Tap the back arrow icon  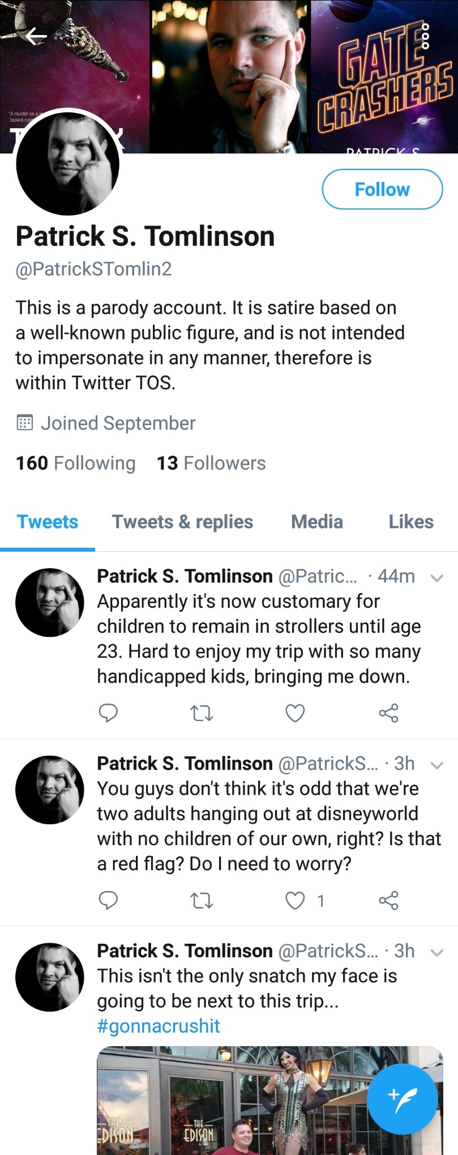(36, 36)
